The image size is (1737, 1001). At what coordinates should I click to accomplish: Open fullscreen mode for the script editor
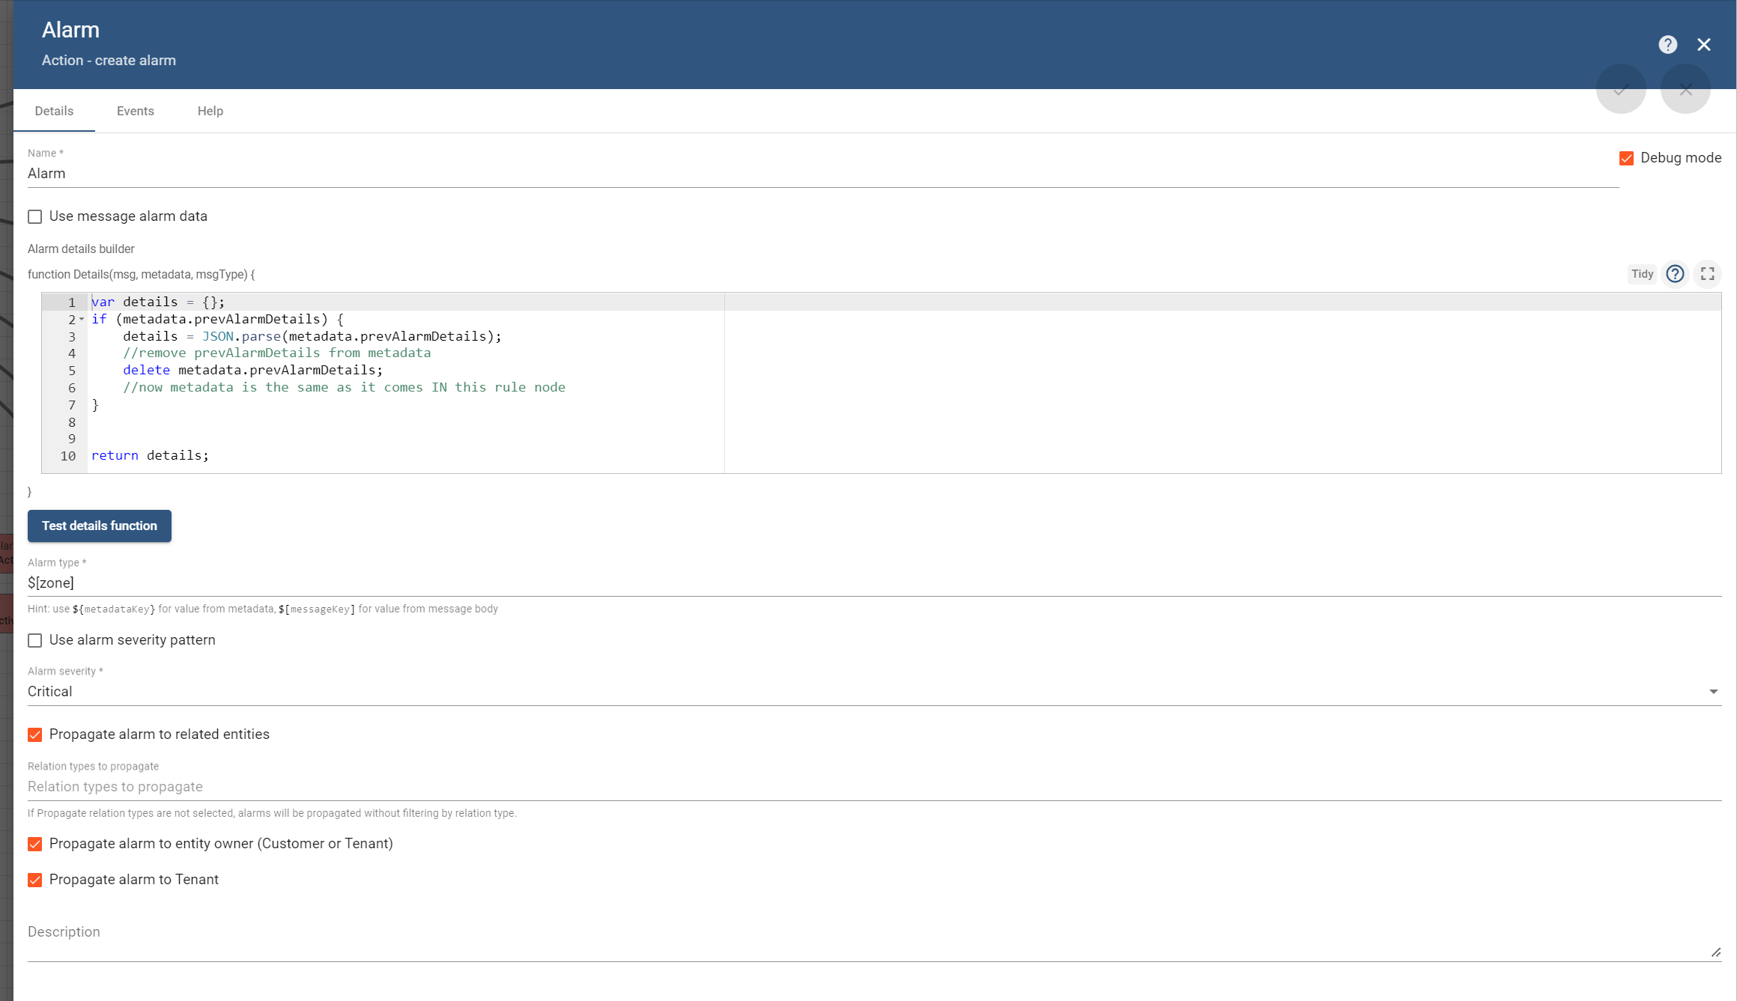point(1708,274)
